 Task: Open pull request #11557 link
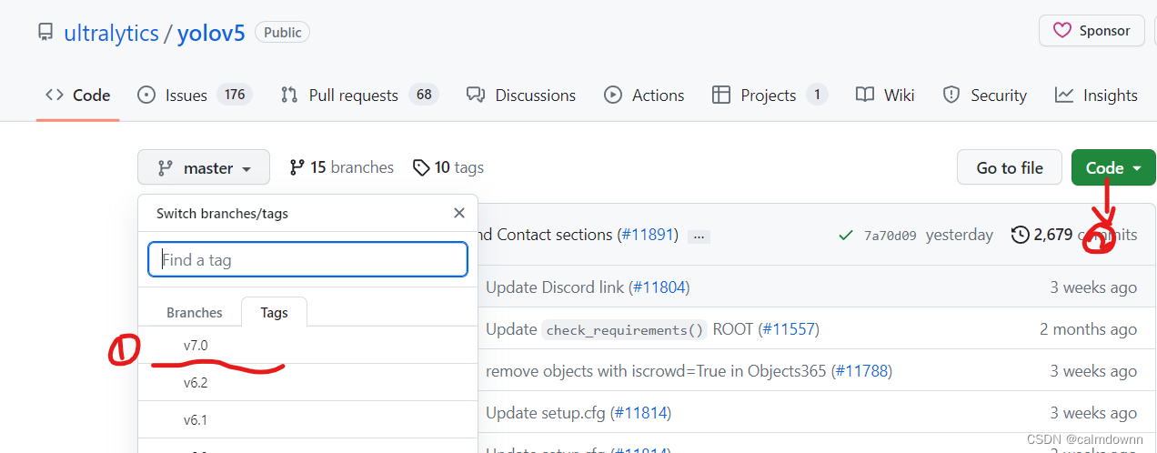789,329
